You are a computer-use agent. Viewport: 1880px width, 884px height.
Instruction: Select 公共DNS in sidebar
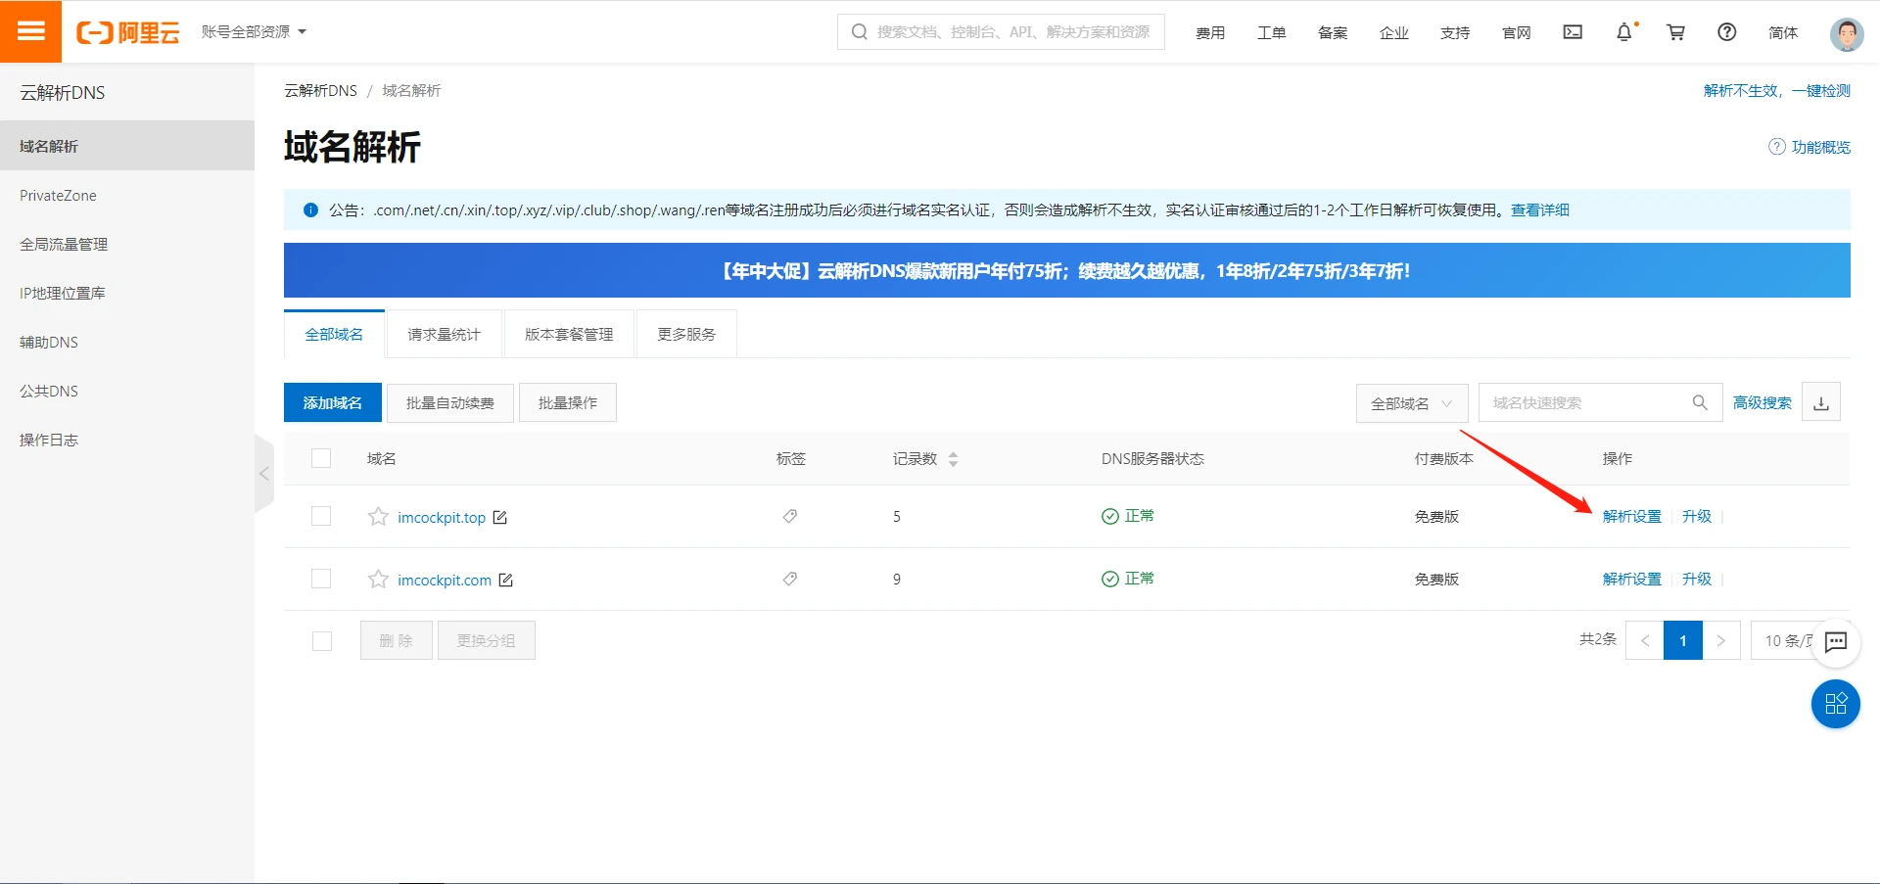(x=127, y=391)
